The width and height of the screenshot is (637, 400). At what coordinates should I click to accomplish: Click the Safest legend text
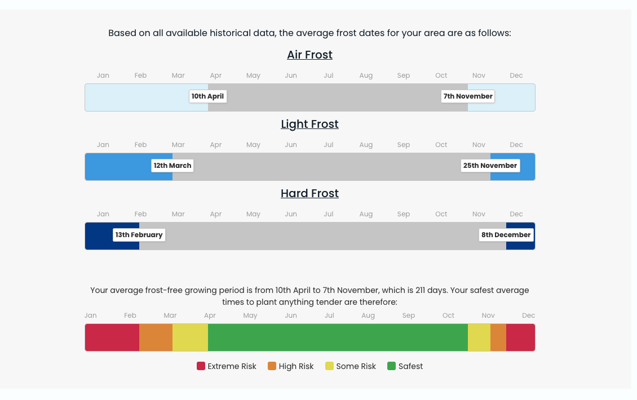(410, 366)
